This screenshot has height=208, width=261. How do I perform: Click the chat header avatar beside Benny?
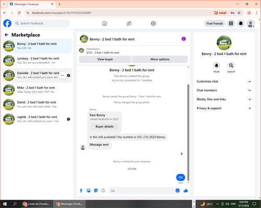[x=84, y=39]
